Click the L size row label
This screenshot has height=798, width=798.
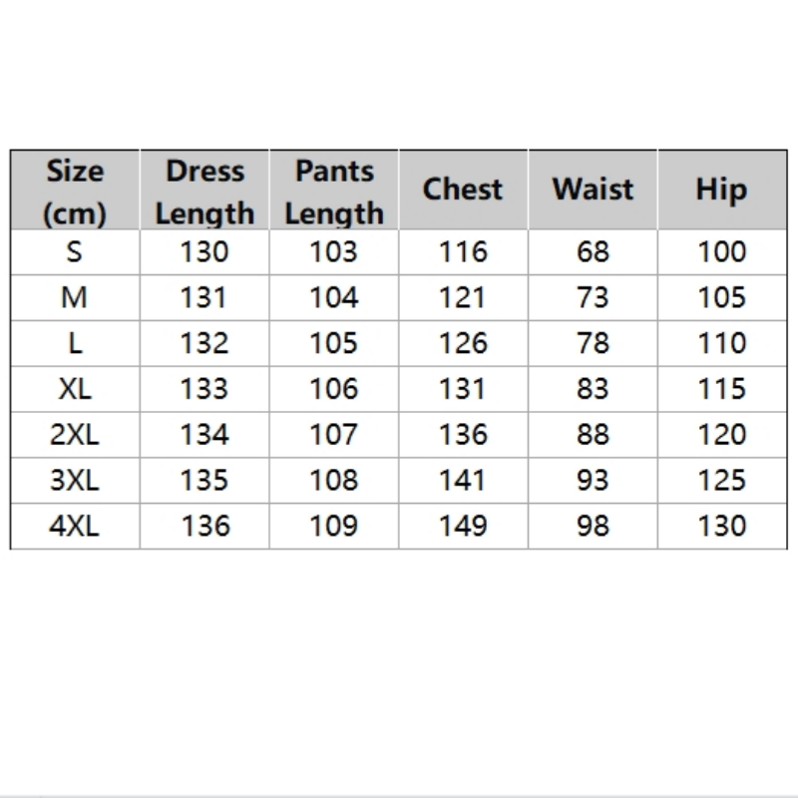pos(75,343)
